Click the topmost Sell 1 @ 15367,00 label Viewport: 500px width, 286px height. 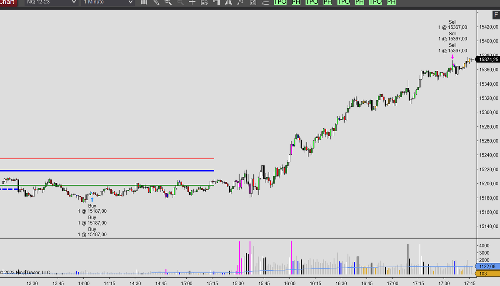point(452,25)
